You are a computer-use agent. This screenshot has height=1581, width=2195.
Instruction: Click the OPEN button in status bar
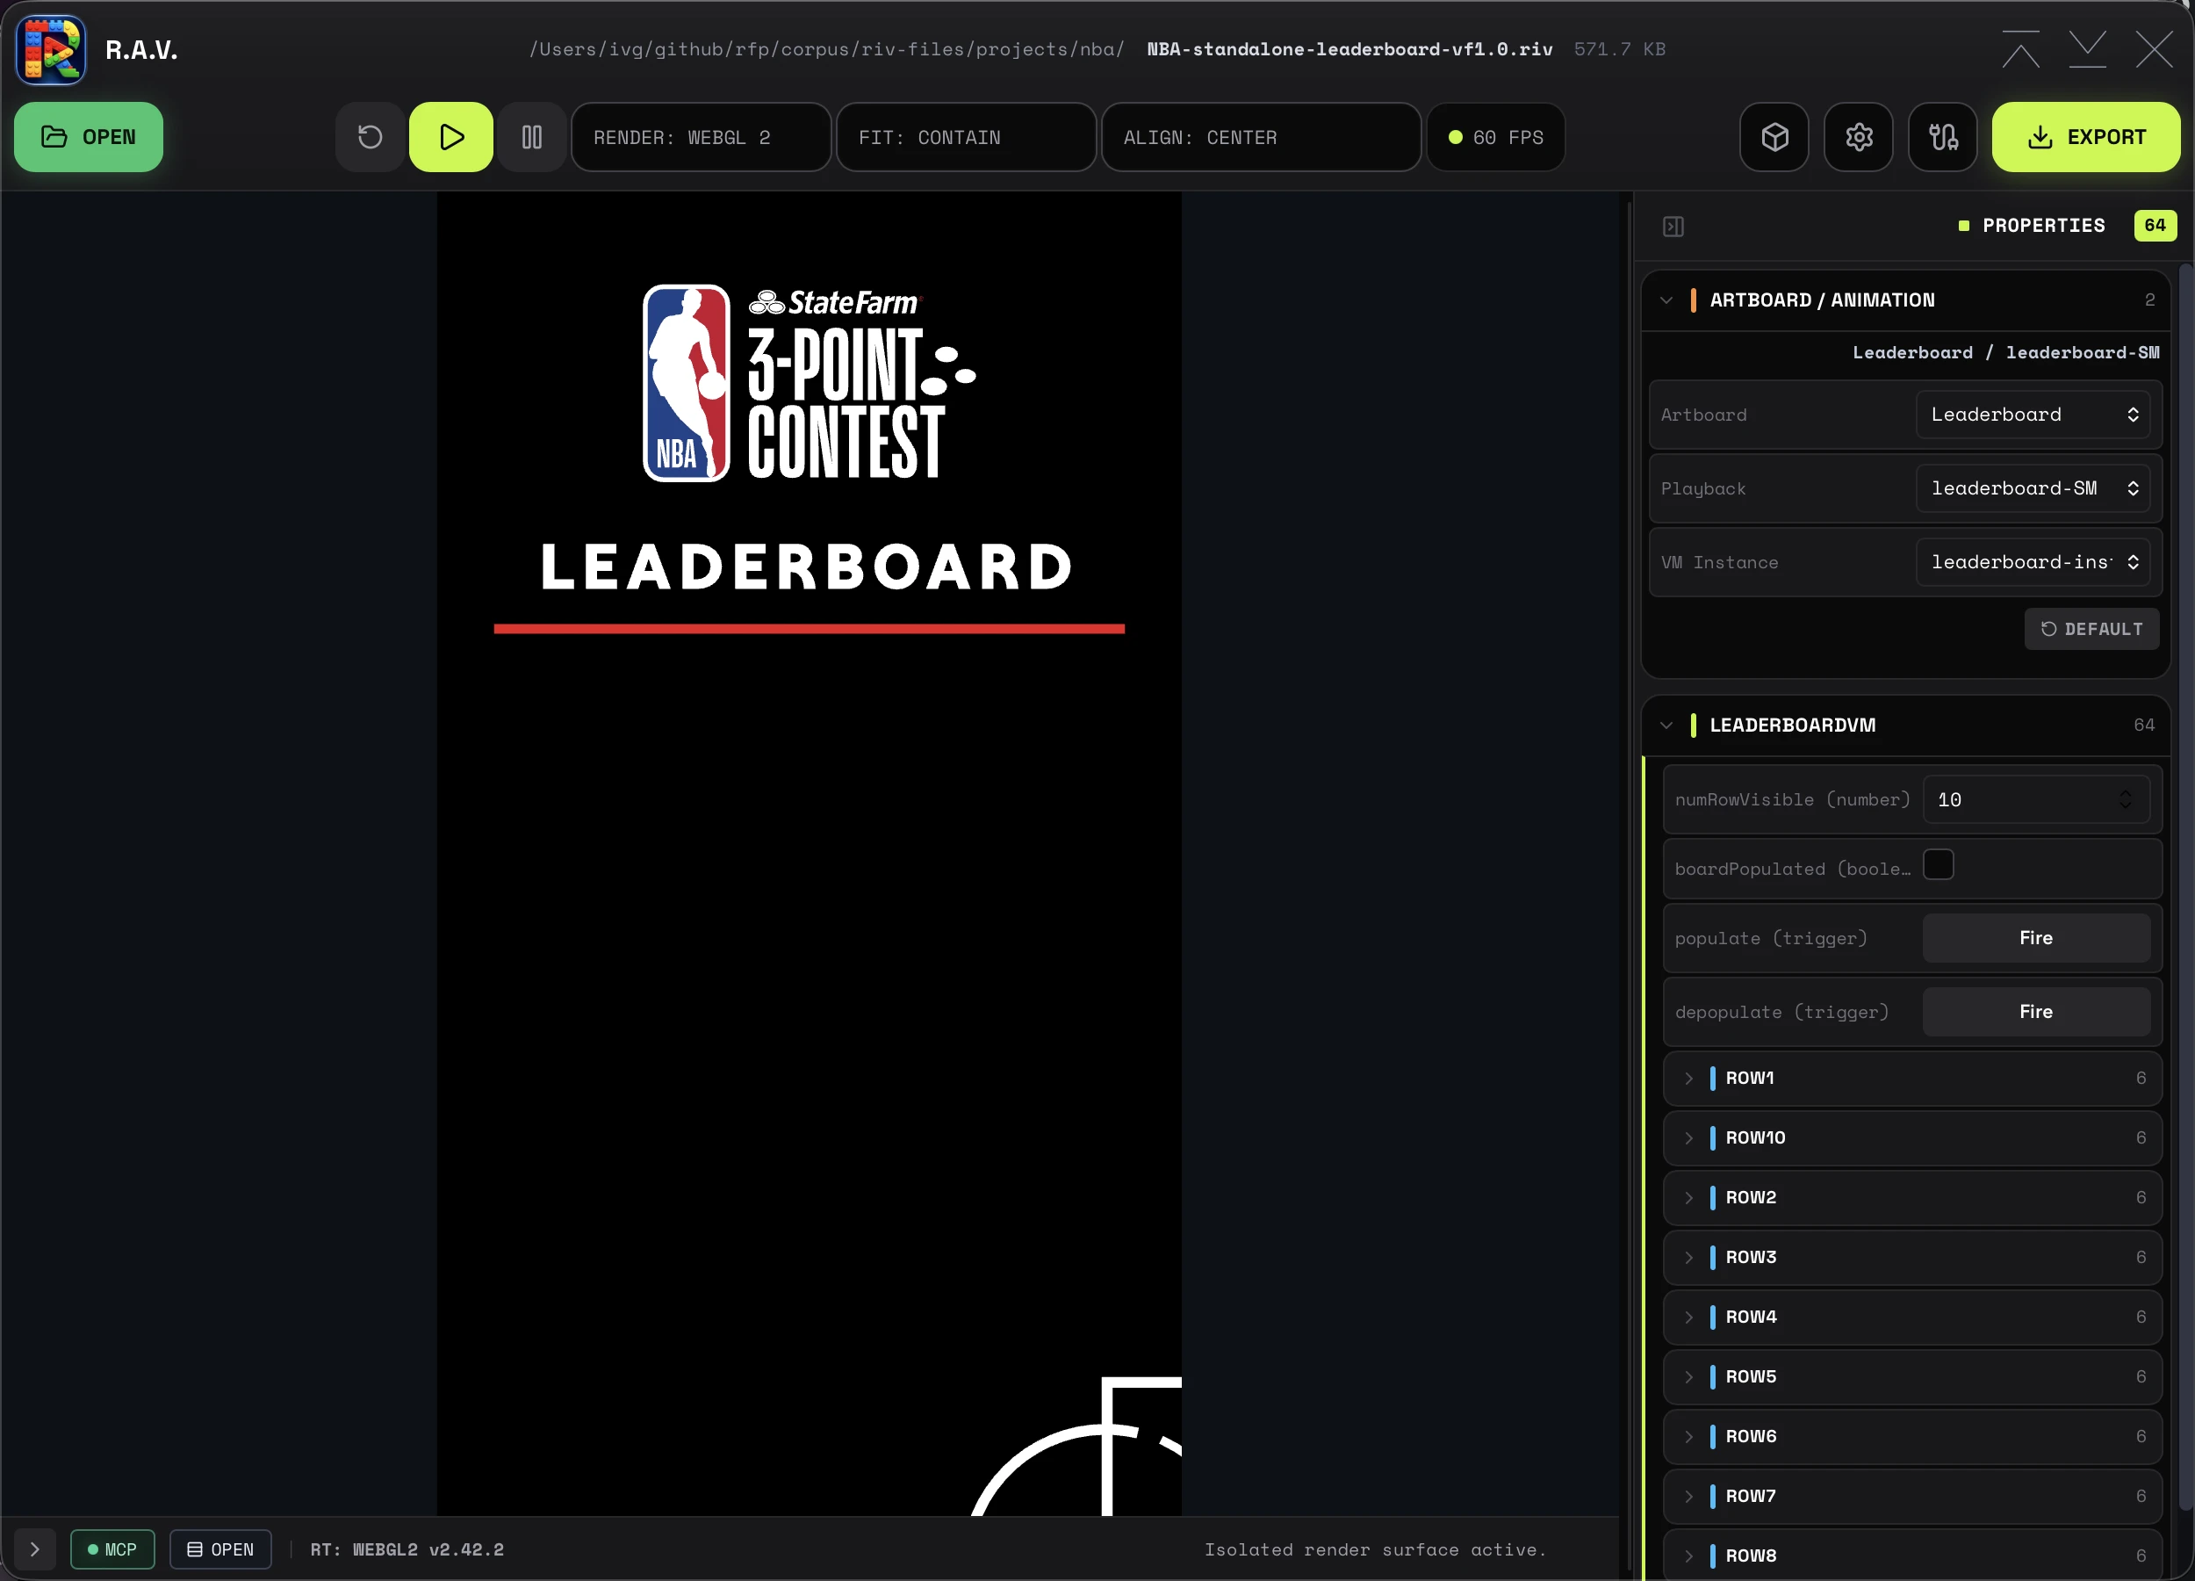220,1549
